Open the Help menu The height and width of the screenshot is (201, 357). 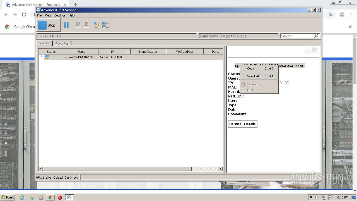71,15
